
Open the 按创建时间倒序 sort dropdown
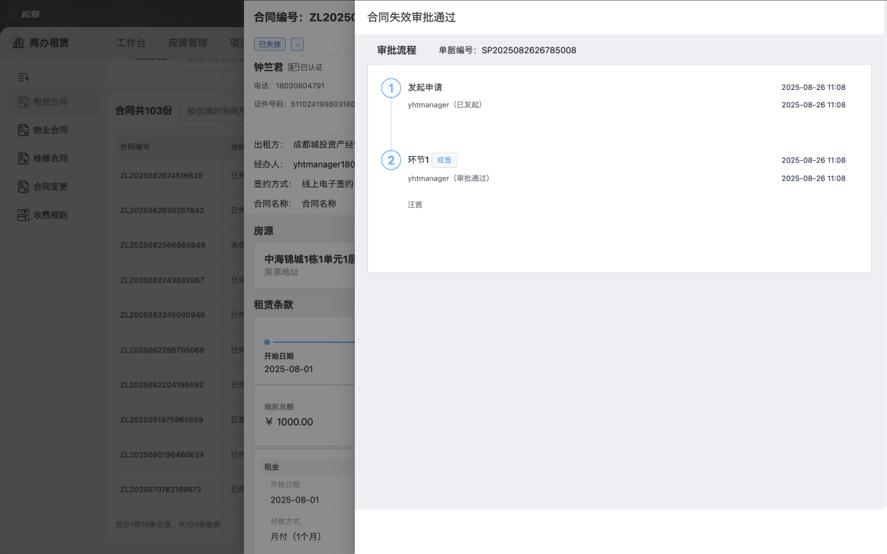point(212,111)
